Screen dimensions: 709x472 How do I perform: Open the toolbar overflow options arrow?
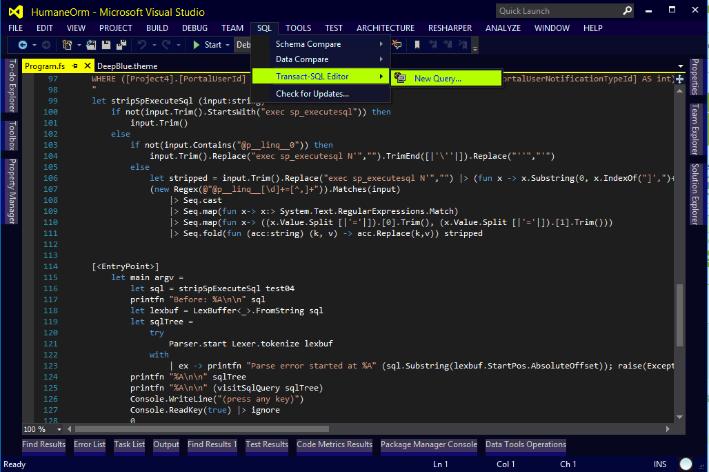pyautogui.click(x=475, y=48)
